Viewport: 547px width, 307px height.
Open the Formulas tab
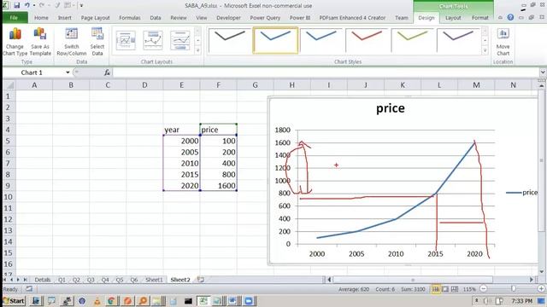[130, 18]
